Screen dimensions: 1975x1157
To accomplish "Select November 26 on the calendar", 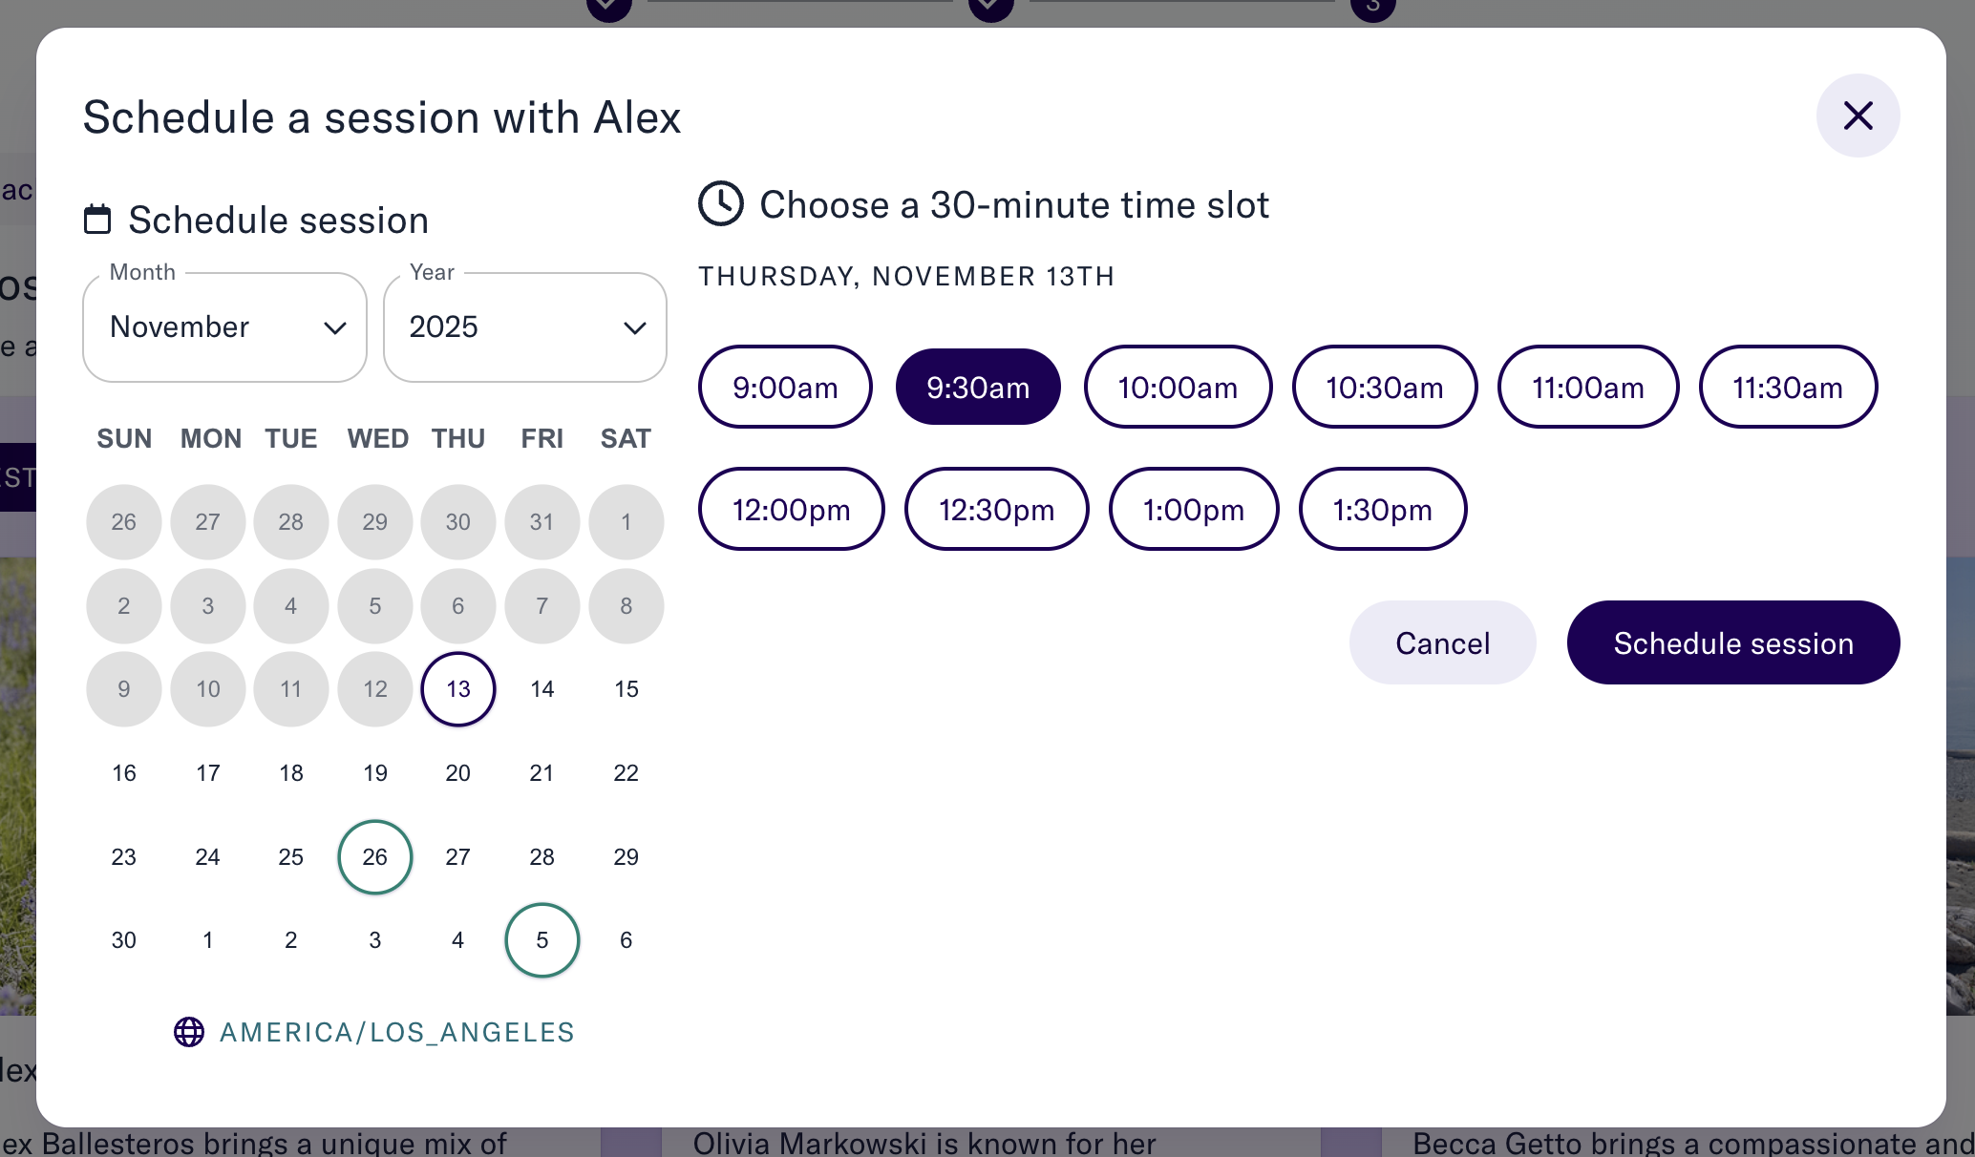I will click(375, 857).
